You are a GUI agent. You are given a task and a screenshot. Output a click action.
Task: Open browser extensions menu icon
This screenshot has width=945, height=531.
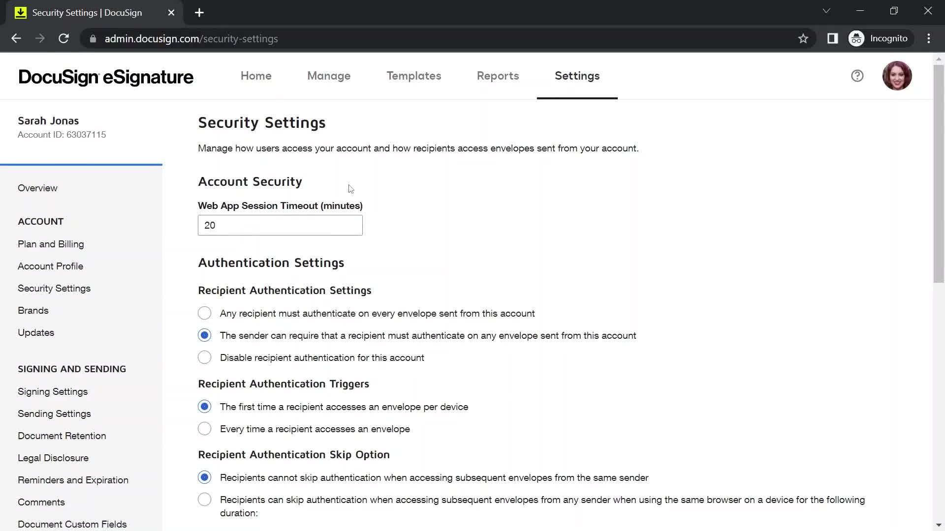tap(833, 38)
